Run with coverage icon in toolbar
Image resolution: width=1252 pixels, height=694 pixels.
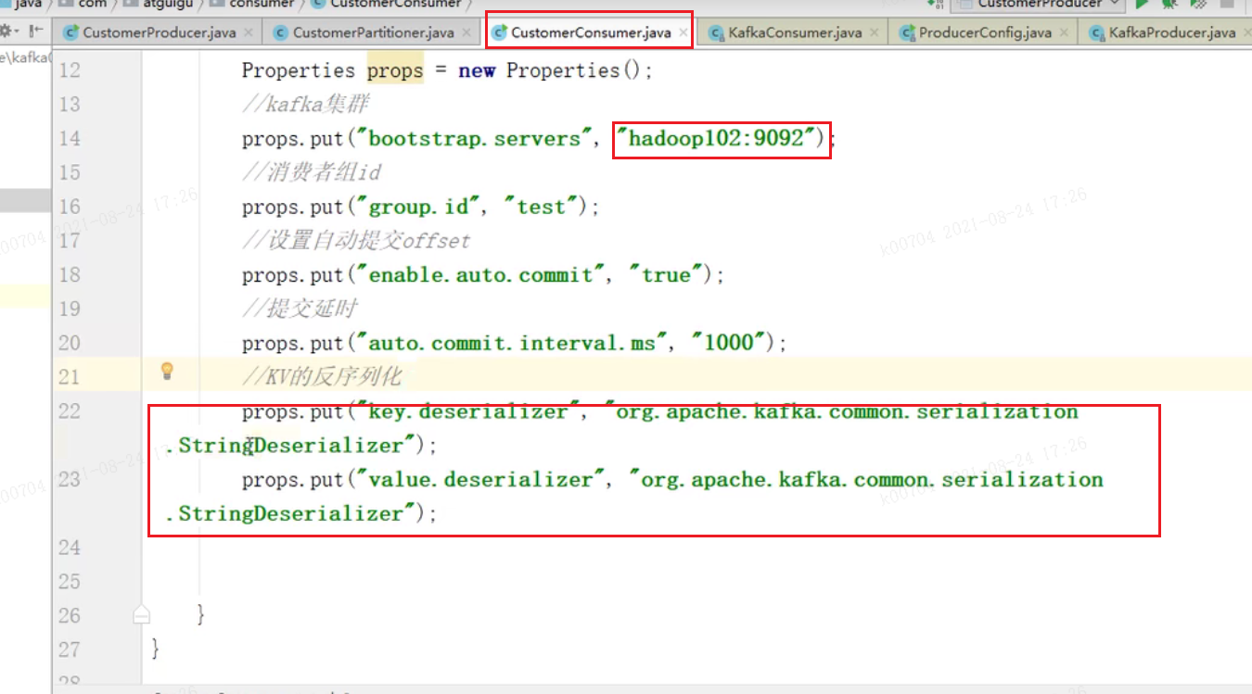1197,4
